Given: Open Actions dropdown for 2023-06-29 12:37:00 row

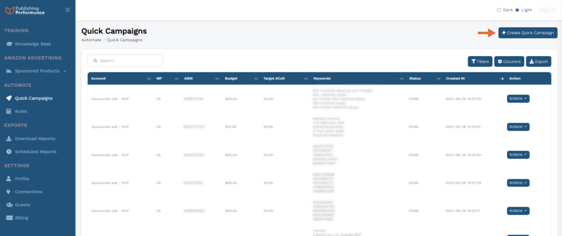Looking at the screenshot, I should [x=518, y=99].
